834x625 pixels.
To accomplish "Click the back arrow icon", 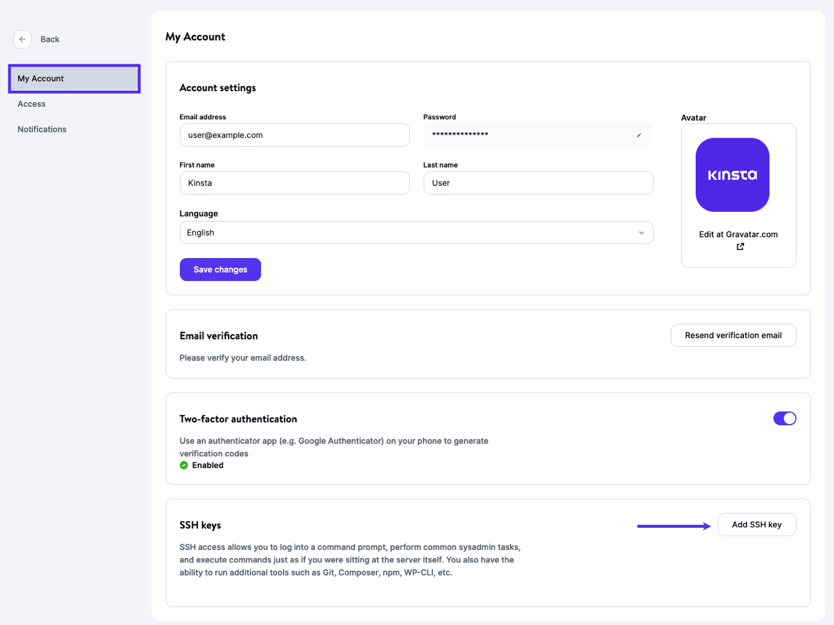I will pyautogui.click(x=22, y=39).
